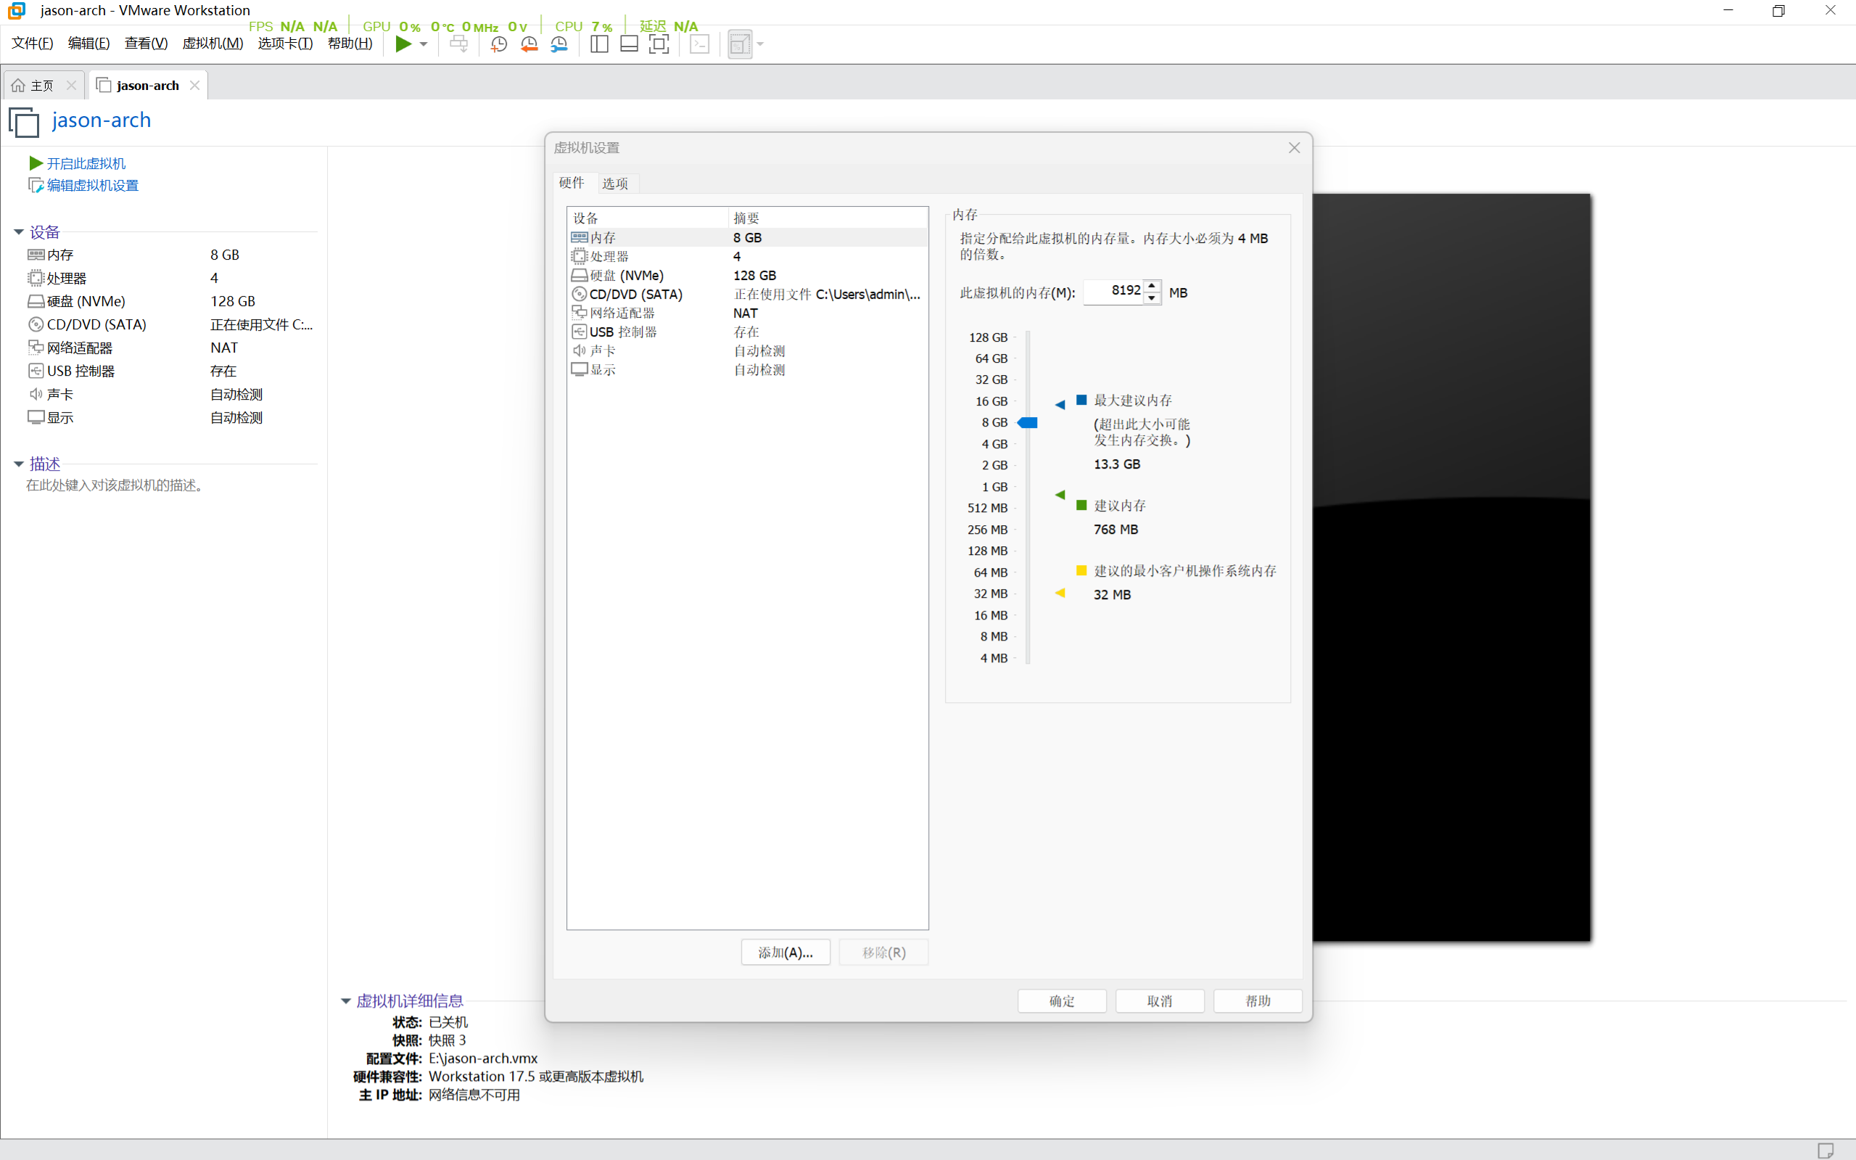
Task: Open 帮助(H) menu
Action: coord(350,44)
